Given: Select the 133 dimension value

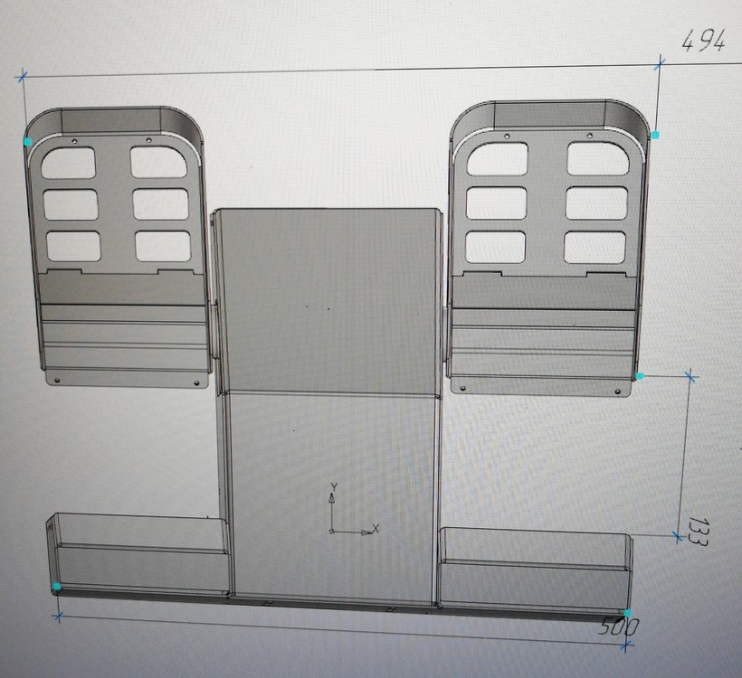Looking at the screenshot, I should click(698, 532).
